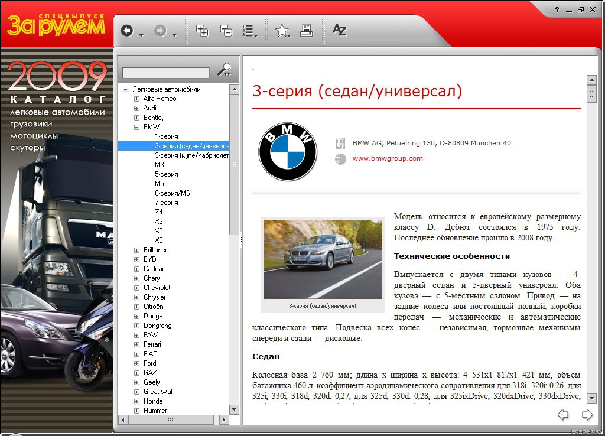Expand the Alfa Romeo node
This screenshot has height=436, width=605.
point(136,99)
